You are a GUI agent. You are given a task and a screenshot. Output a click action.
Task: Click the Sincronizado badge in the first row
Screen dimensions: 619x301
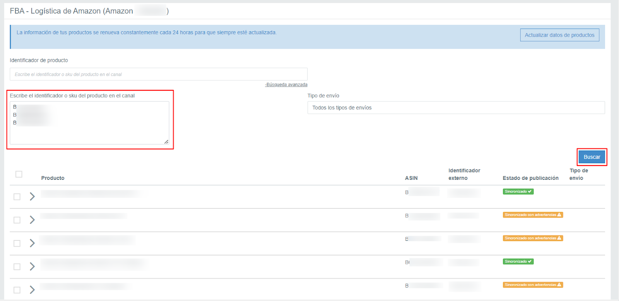(x=518, y=191)
